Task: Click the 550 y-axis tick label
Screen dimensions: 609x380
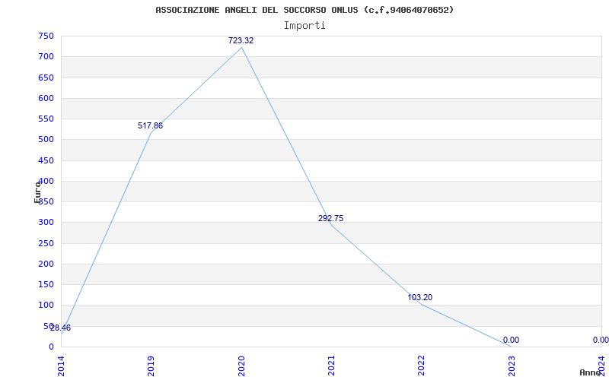Action: (x=46, y=119)
